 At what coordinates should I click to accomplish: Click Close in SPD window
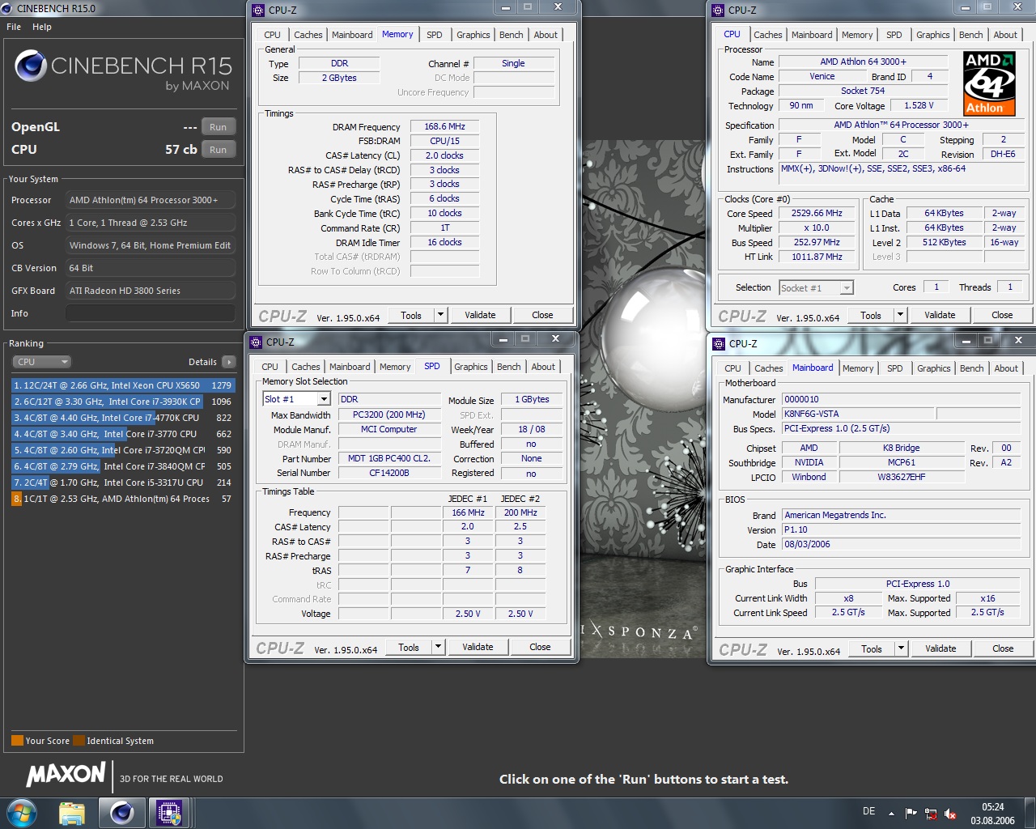[x=540, y=647]
